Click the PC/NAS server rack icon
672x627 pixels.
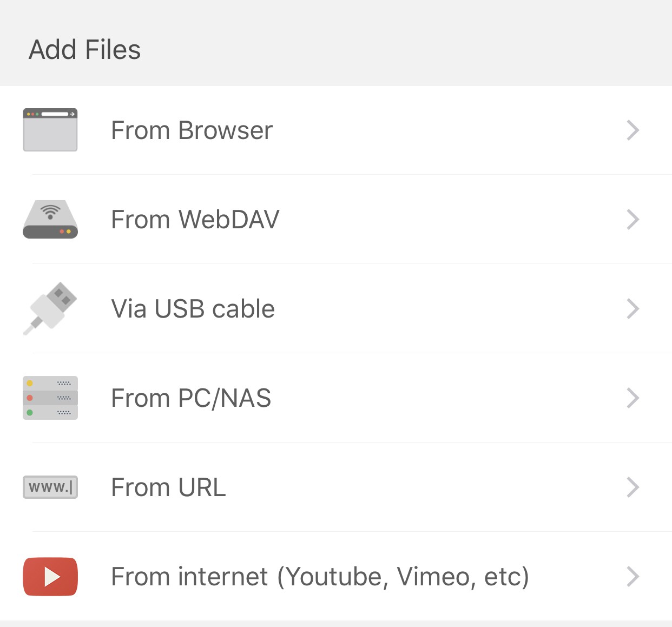(x=50, y=398)
